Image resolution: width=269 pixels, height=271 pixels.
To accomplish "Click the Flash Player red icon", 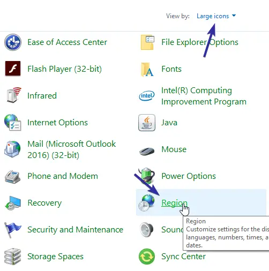I will click(13, 69).
